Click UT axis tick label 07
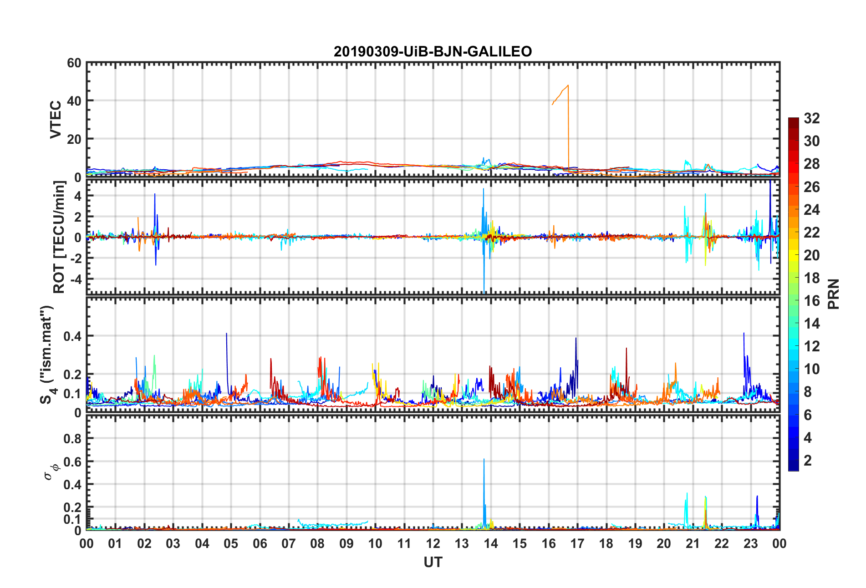 click(x=289, y=543)
